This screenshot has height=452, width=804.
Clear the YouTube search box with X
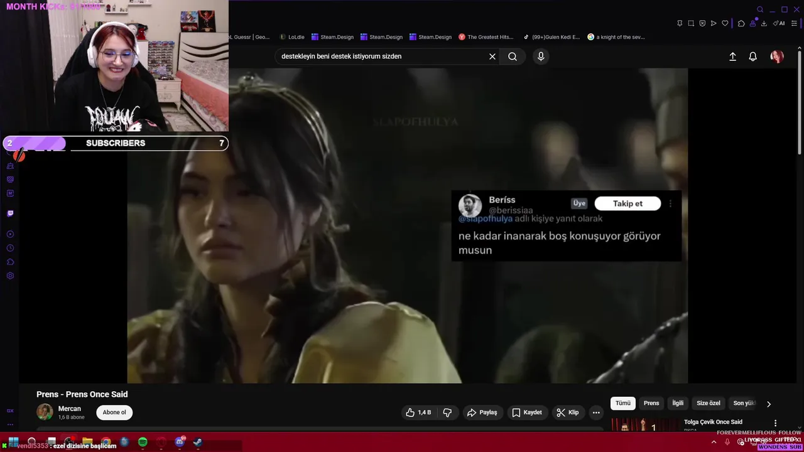492,56
